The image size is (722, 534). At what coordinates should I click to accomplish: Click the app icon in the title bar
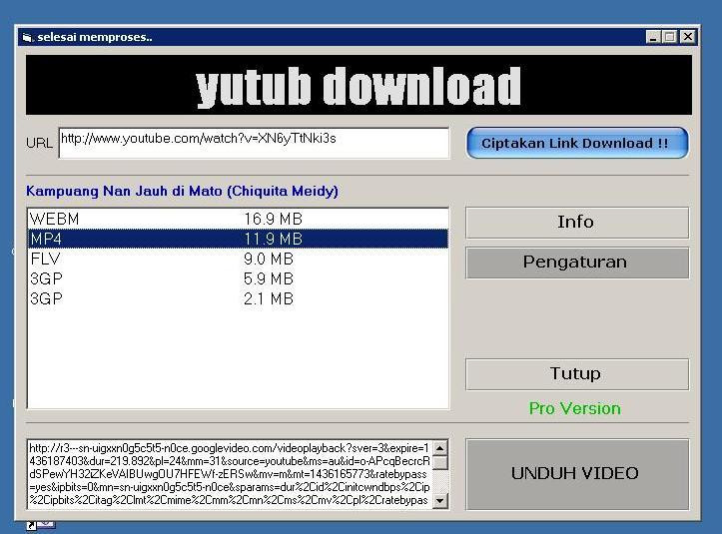tap(28, 37)
